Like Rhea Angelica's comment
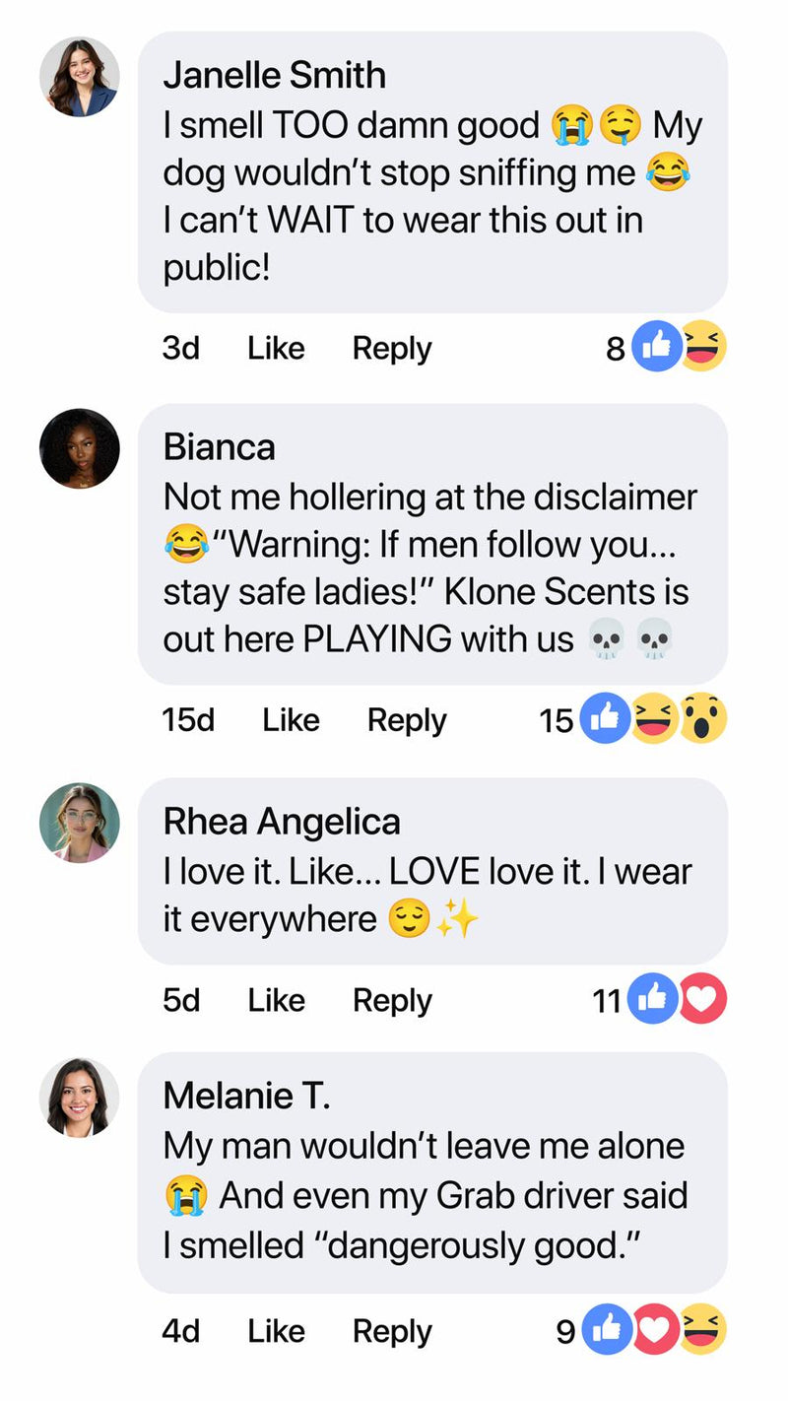 click(x=276, y=1000)
